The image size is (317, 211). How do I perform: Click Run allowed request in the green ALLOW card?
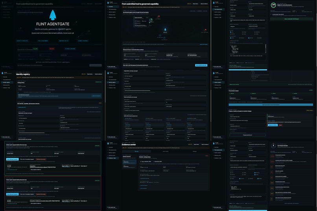(13, 159)
